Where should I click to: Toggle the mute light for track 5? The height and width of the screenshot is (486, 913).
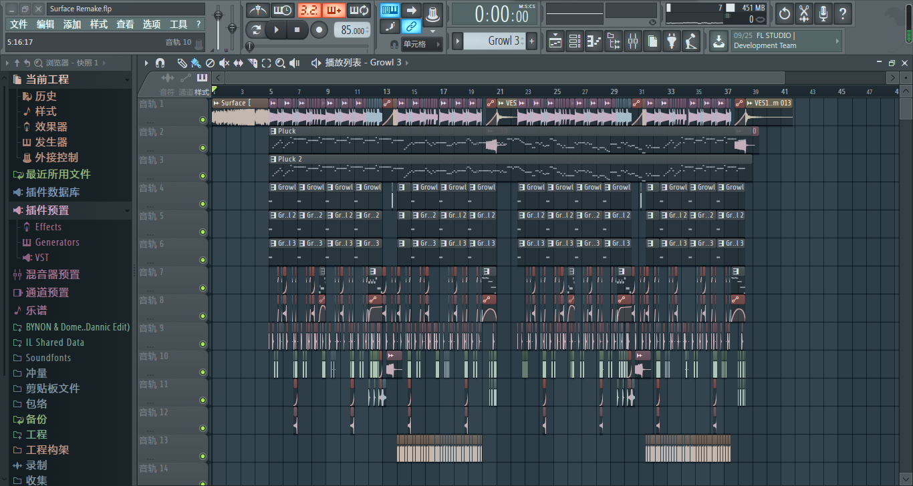tap(203, 232)
